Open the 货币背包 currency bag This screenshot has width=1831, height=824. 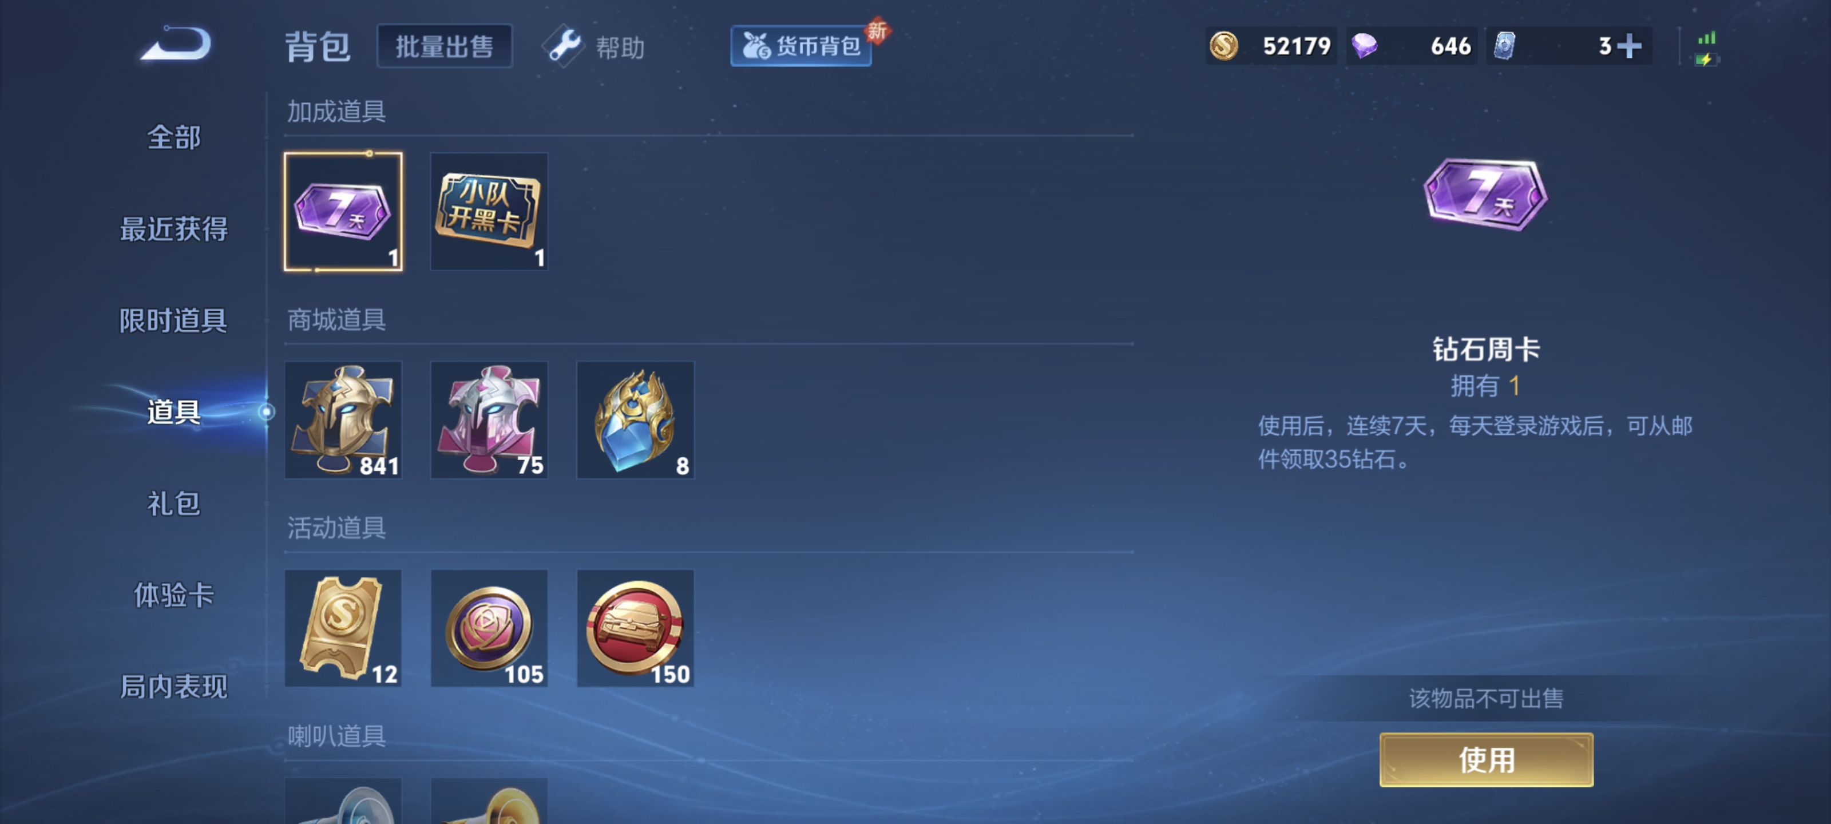[801, 46]
